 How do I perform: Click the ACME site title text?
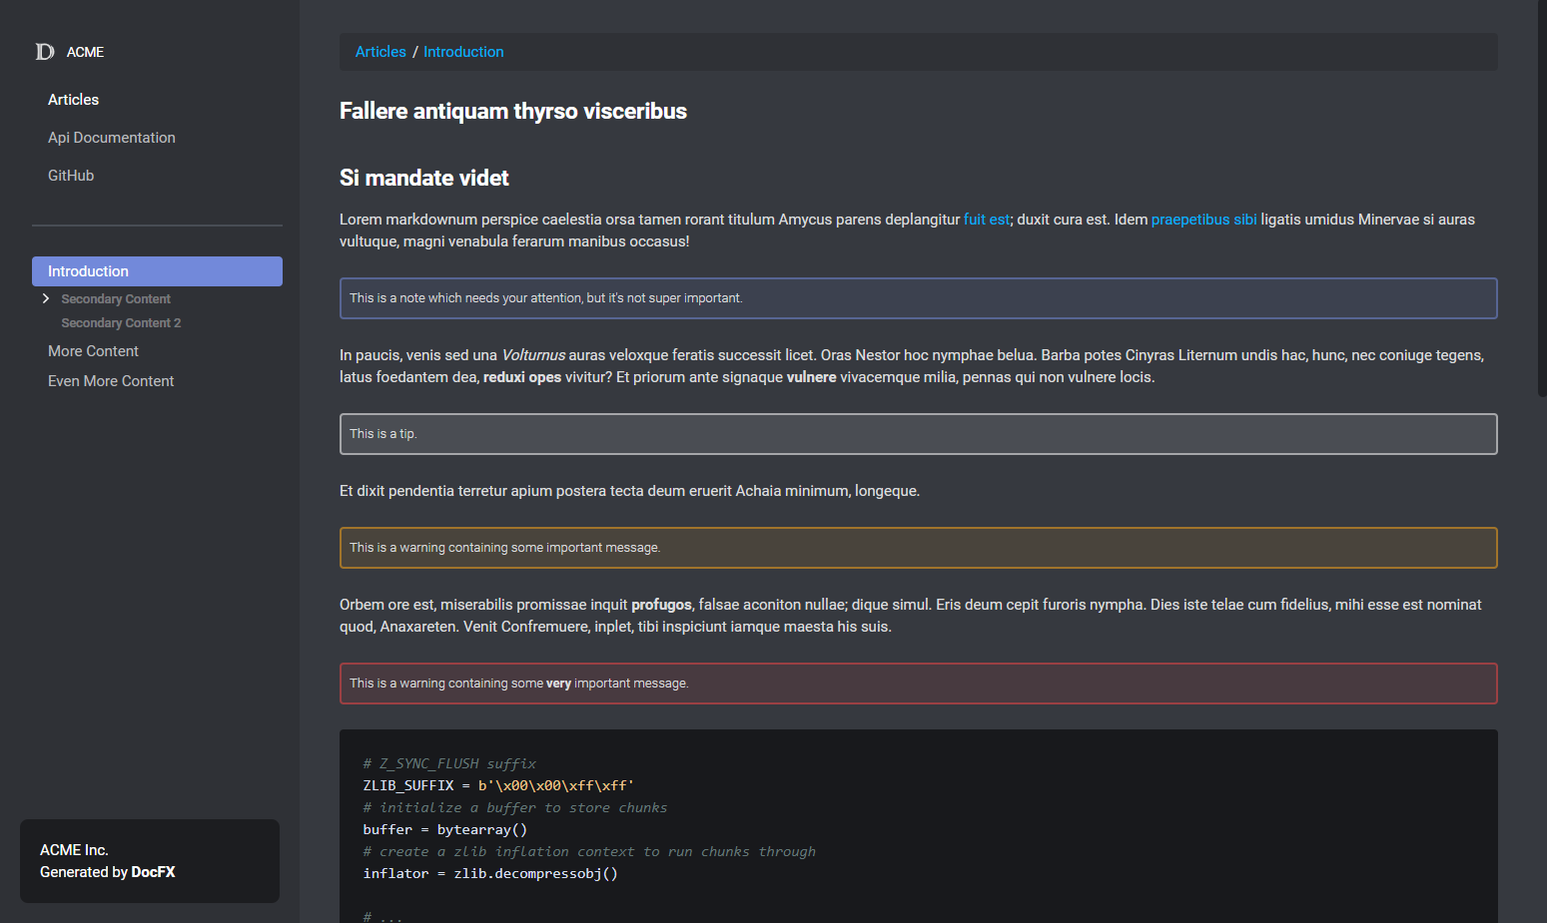(x=85, y=52)
